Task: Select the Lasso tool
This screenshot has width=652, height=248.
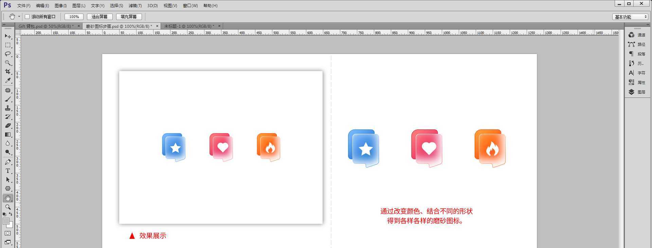Action: 8,54
